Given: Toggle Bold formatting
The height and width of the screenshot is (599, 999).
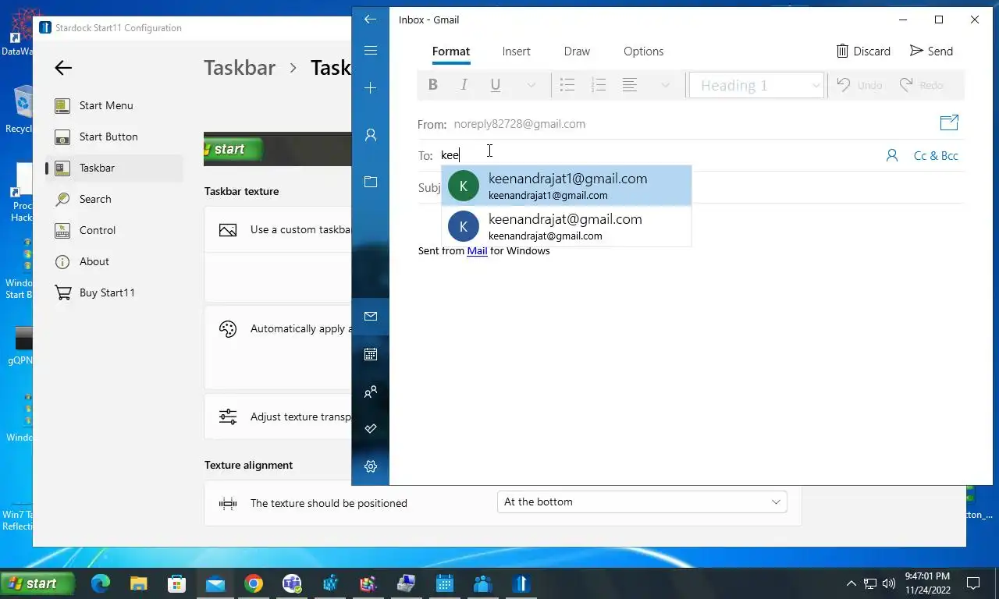Looking at the screenshot, I should pyautogui.click(x=433, y=85).
